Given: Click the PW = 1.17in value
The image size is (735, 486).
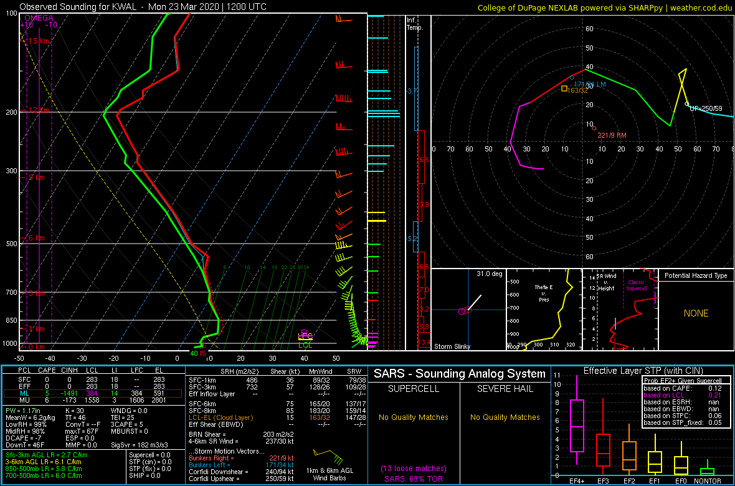Looking at the screenshot, I should point(25,411).
